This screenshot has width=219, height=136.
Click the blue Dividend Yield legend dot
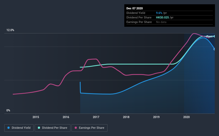[9, 128]
